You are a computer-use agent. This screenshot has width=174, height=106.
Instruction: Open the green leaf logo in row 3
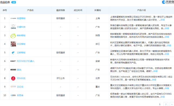(13, 35)
